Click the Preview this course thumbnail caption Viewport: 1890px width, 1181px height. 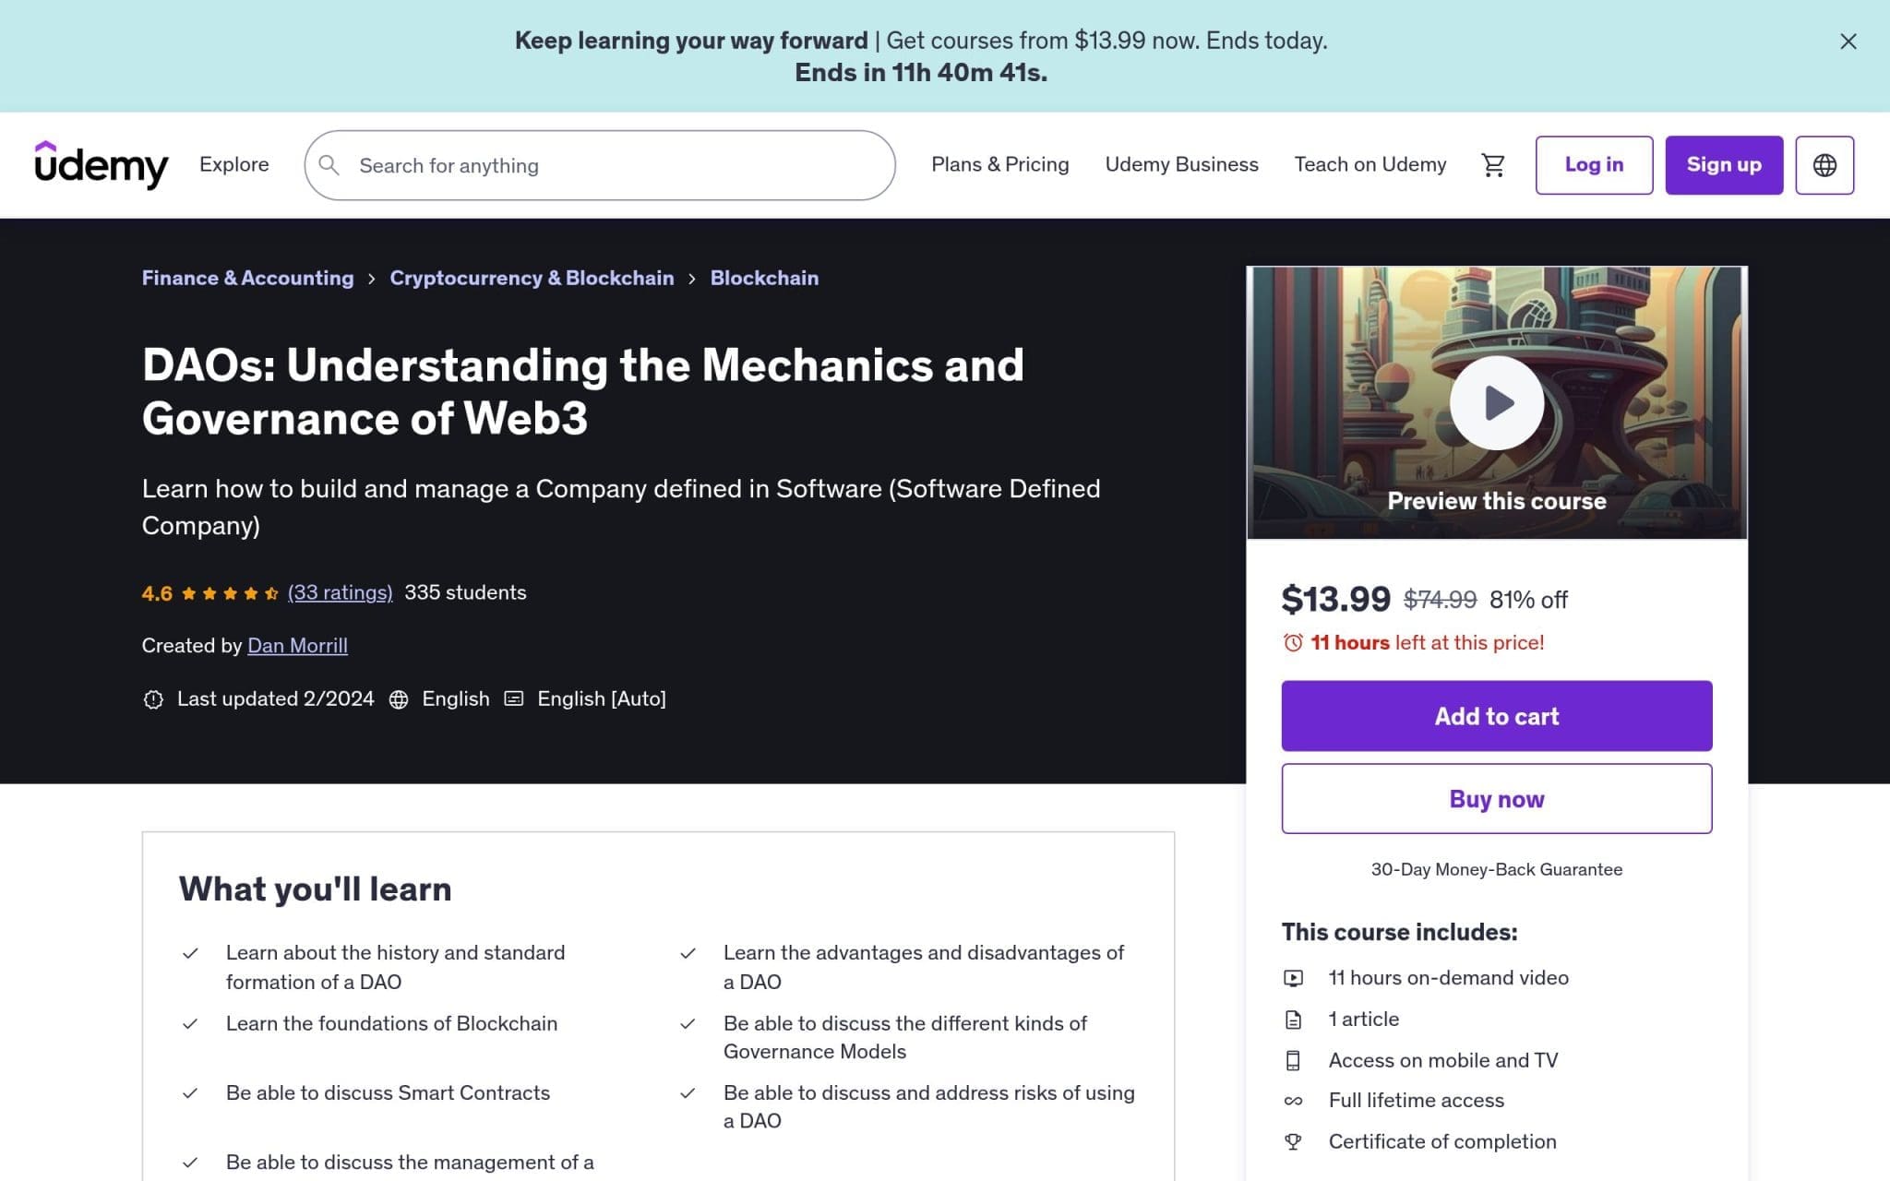tap(1496, 501)
